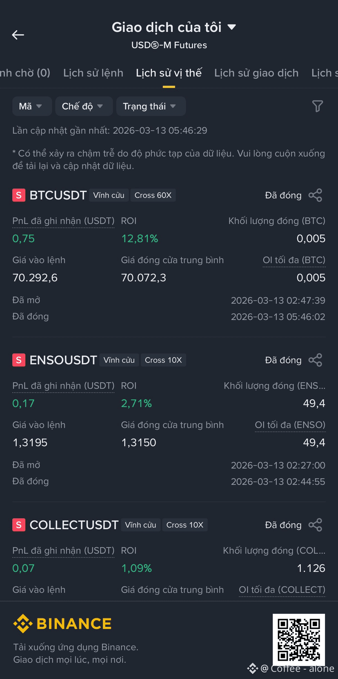Open the Mã symbol filter dropdown
This screenshot has height=679, width=338.
[32, 107]
